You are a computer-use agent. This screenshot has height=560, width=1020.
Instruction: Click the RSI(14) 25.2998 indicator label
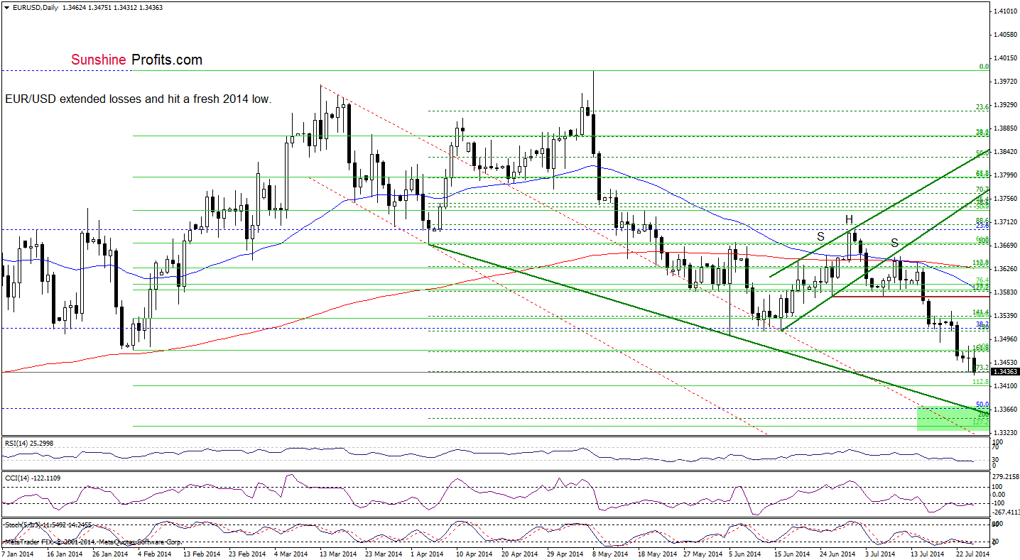pyautogui.click(x=29, y=443)
